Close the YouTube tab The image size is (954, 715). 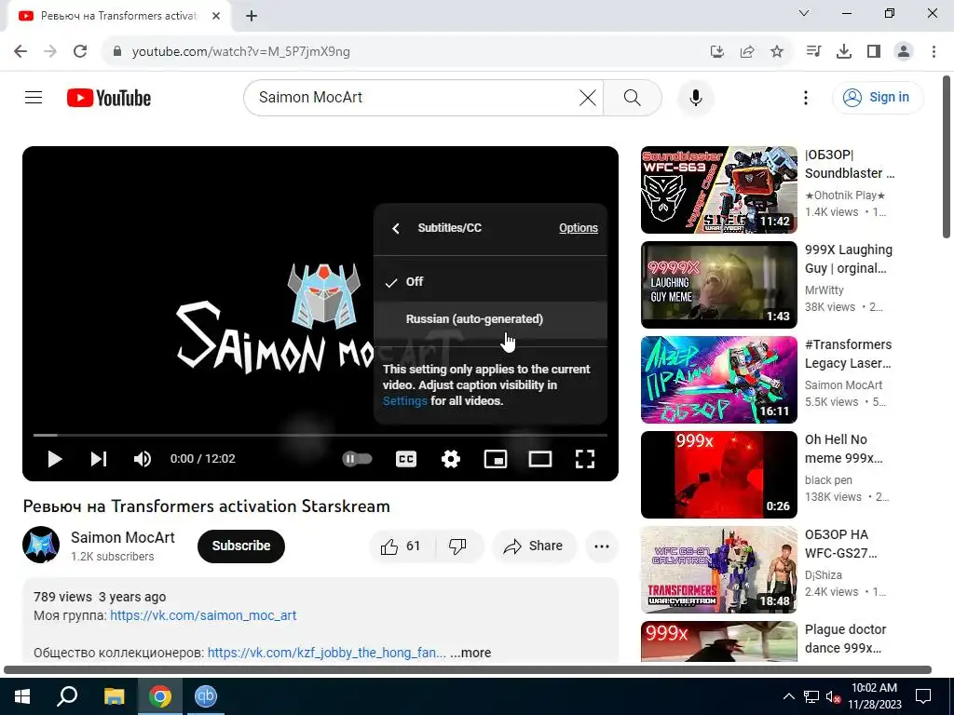[216, 16]
